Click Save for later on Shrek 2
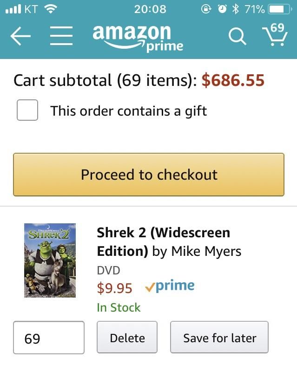297x371 pixels. (x=219, y=338)
